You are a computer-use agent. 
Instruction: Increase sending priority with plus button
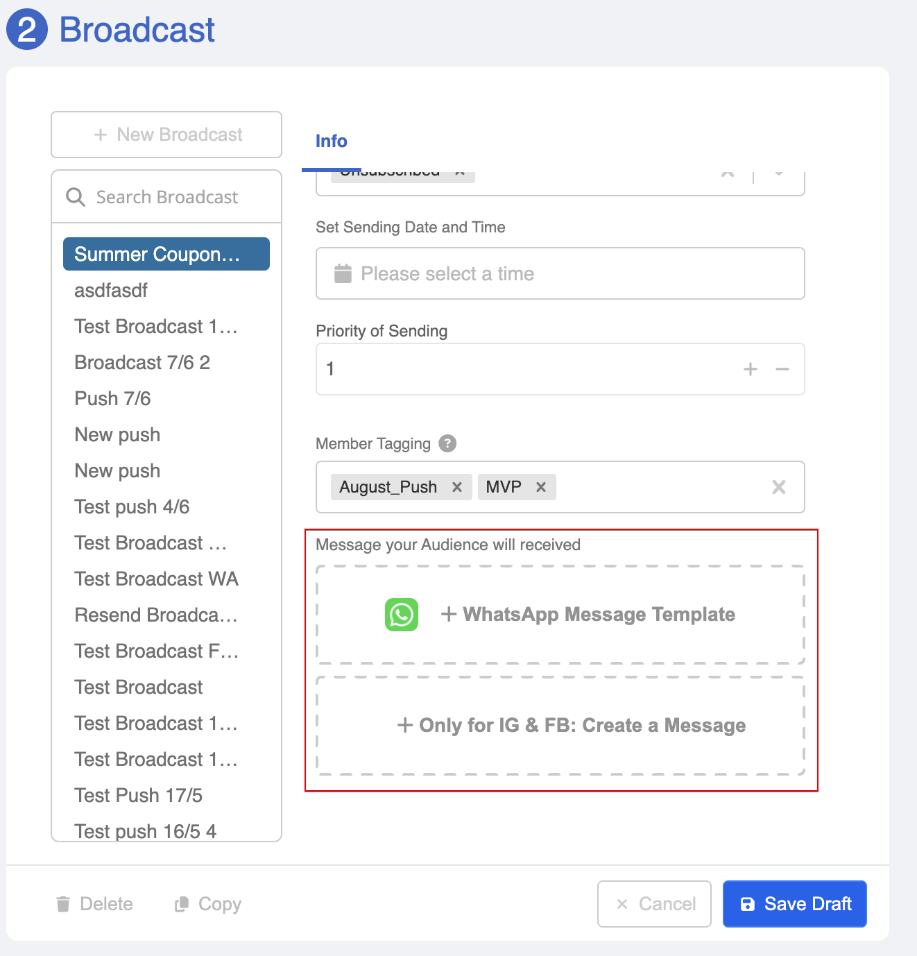tap(750, 369)
